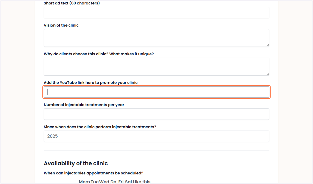313x184 pixels.
Task: Click the 'When can injectables appointments be scheduled' label
Action: pyautogui.click(x=93, y=173)
